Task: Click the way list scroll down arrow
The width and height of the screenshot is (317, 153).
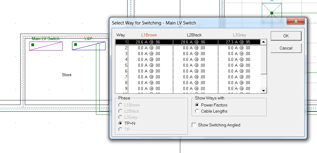Action: (x=263, y=91)
